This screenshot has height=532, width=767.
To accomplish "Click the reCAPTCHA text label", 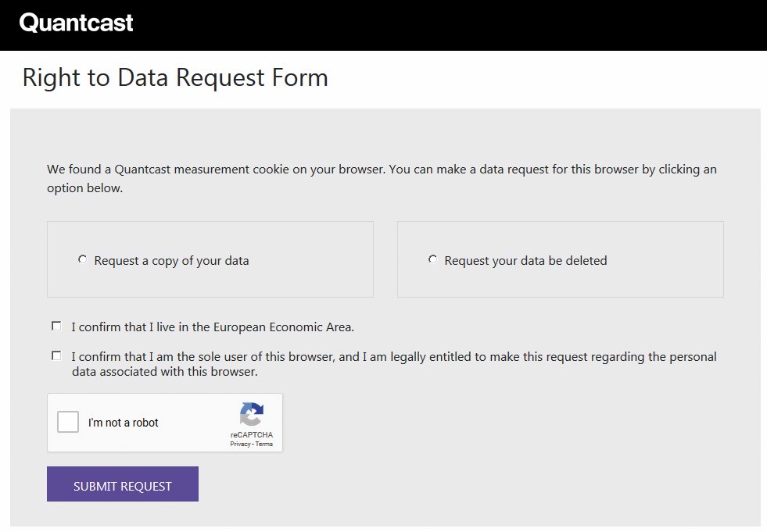I will pos(252,434).
